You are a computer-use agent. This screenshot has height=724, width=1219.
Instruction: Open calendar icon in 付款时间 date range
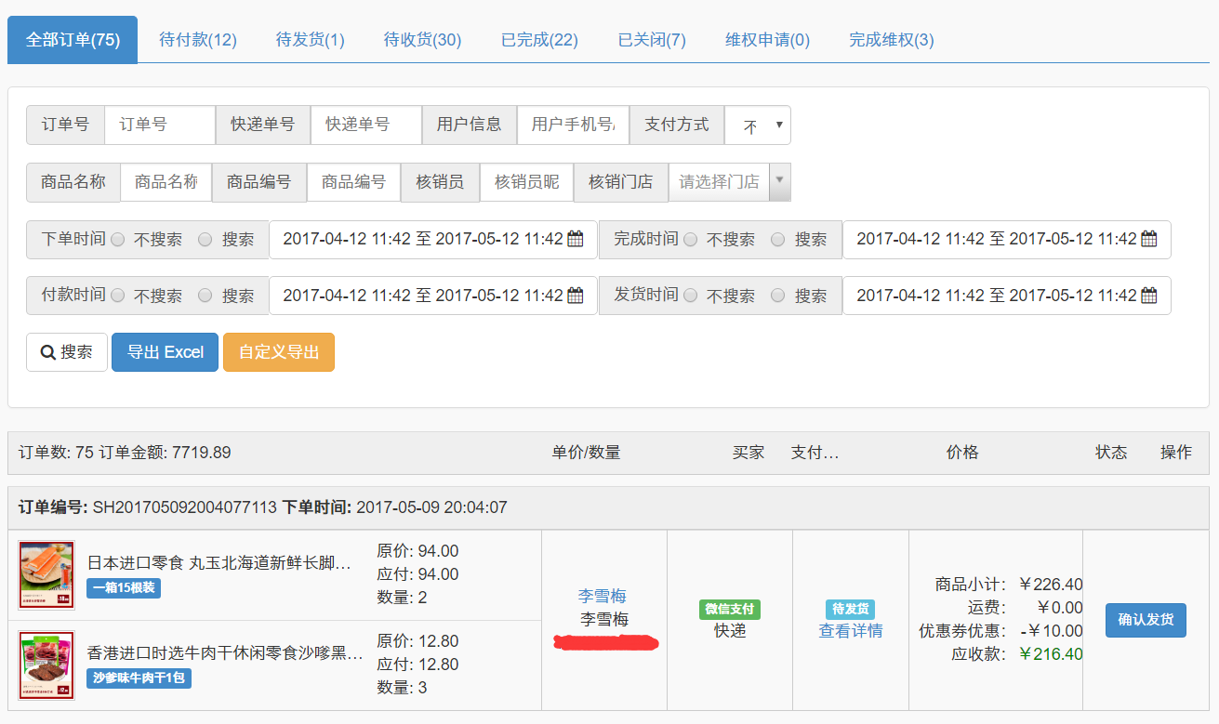click(x=576, y=296)
